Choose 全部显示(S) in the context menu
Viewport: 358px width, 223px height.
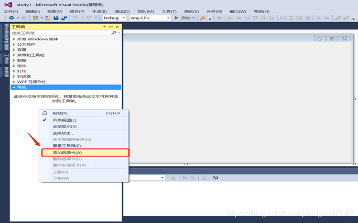click(x=84, y=126)
